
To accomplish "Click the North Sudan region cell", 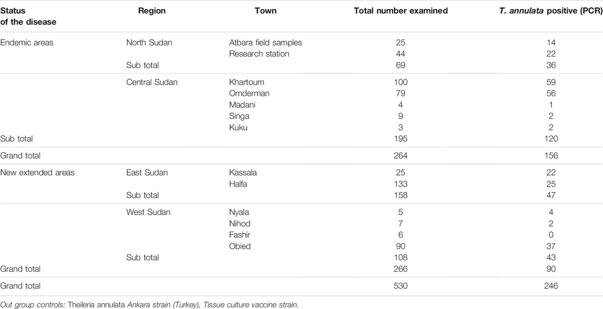I will (x=149, y=43).
